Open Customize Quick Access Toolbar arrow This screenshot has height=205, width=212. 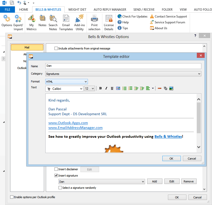[33, 3]
